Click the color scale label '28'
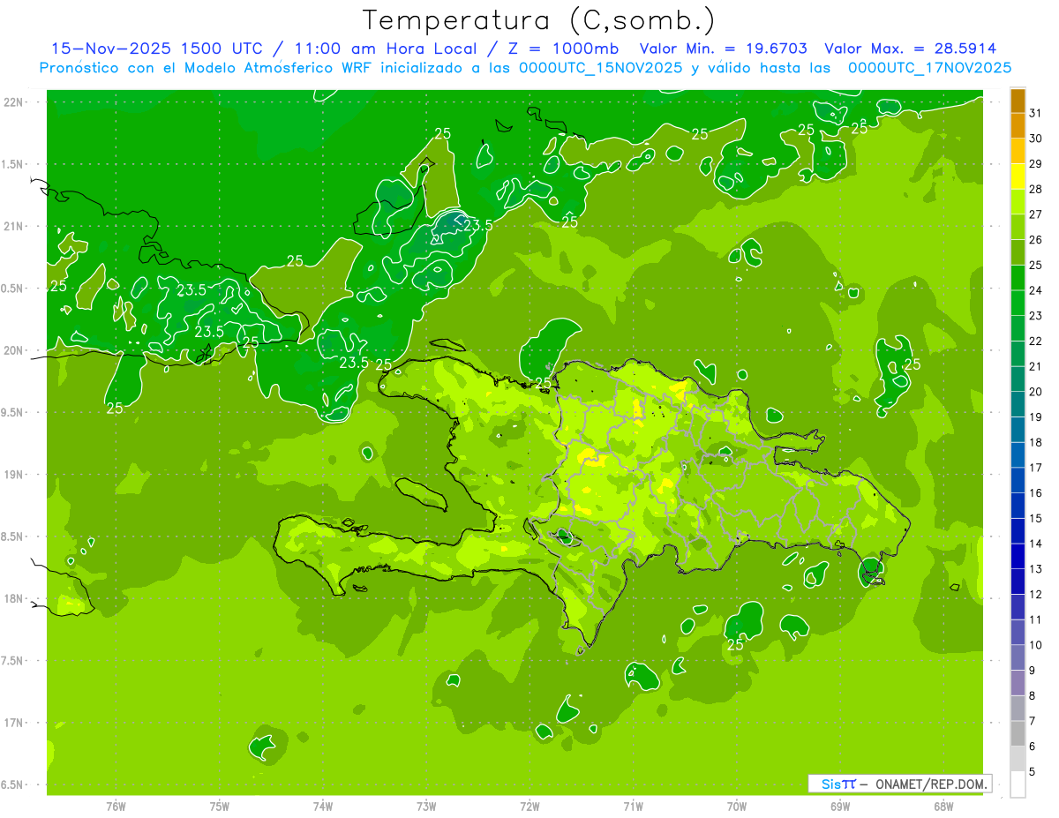 pyautogui.click(x=1036, y=189)
